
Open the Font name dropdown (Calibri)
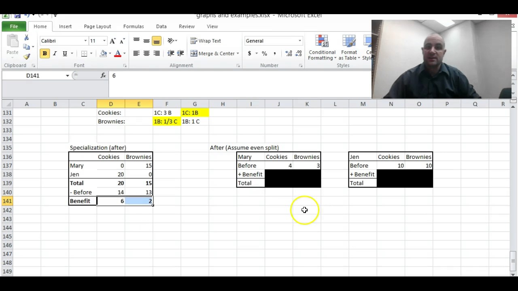[x=85, y=41]
